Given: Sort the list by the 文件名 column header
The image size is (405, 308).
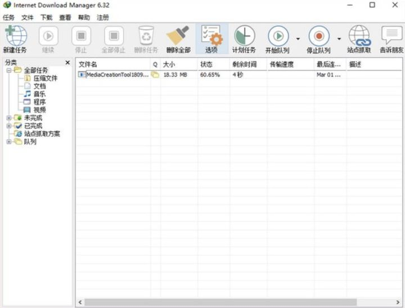Looking at the screenshot, I should pyautogui.click(x=112, y=65).
